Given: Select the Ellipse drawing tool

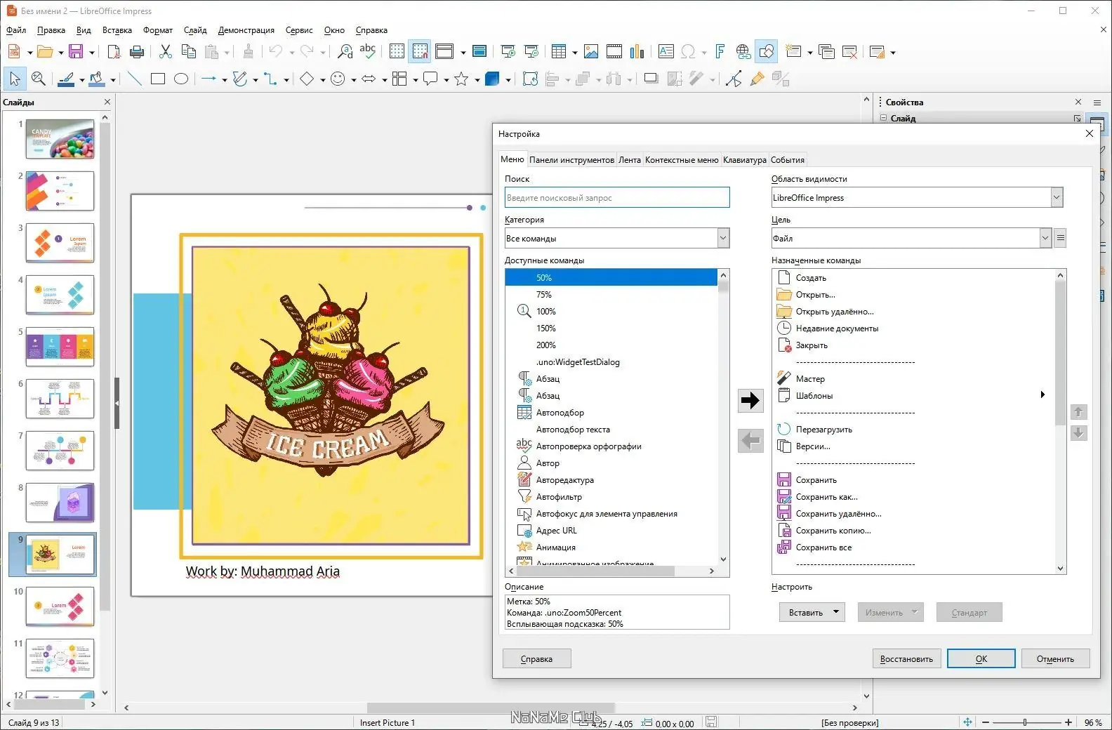Looking at the screenshot, I should pyautogui.click(x=181, y=79).
